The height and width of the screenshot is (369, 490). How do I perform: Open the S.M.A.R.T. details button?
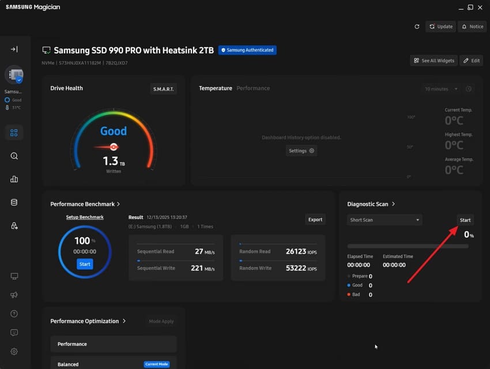click(164, 89)
